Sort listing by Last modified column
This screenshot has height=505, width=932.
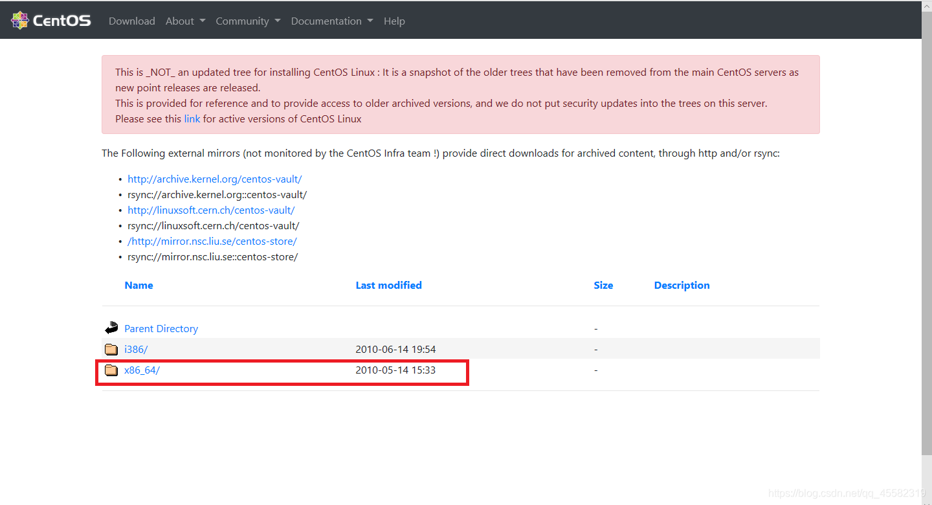[388, 286]
